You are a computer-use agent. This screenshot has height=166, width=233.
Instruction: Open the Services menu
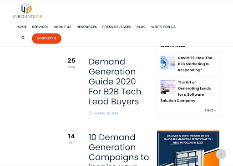point(40,27)
